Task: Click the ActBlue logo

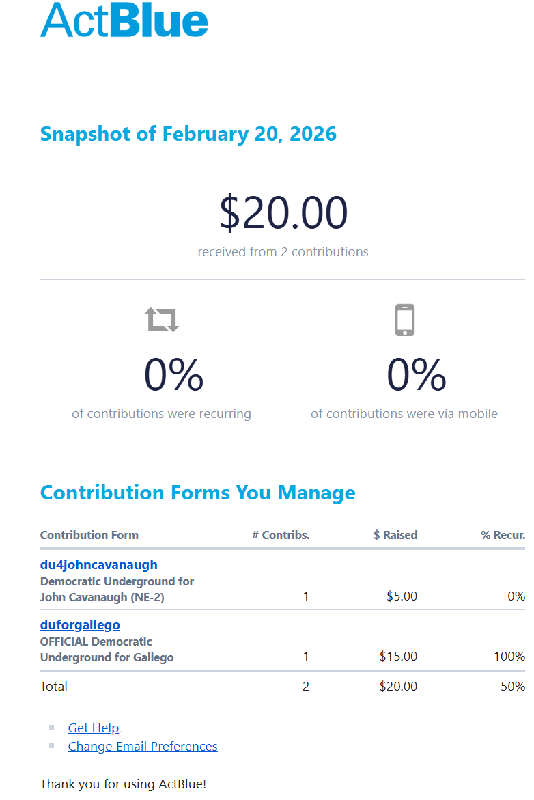Action: coord(124,20)
